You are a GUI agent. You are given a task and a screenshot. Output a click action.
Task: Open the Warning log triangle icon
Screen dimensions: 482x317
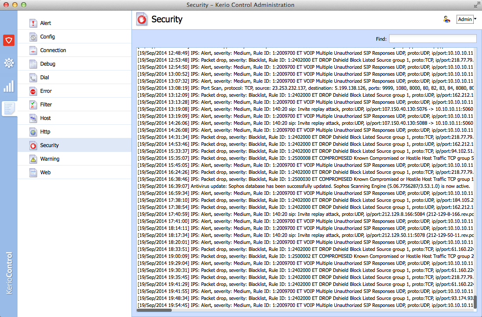coord(33,159)
